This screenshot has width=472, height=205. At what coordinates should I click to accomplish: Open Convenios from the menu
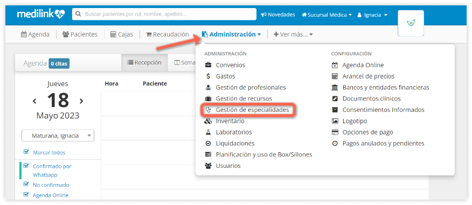(230, 65)
